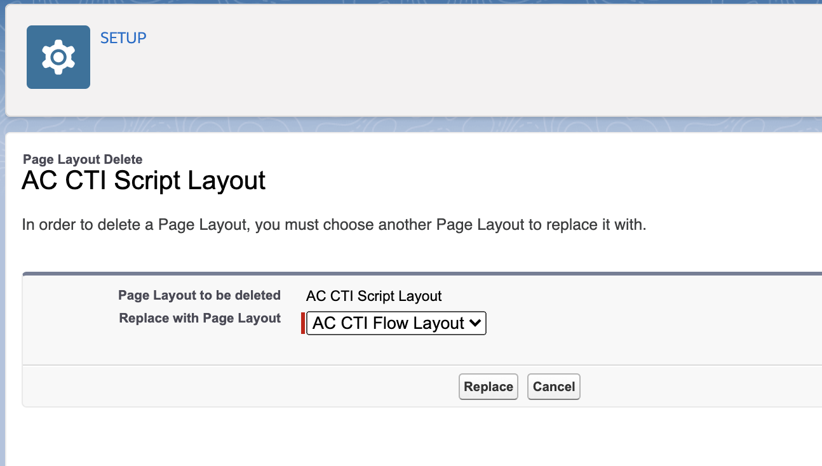Click empty space in the gray Setup header banner
The image size is (822, 466).
coord(445,63)
